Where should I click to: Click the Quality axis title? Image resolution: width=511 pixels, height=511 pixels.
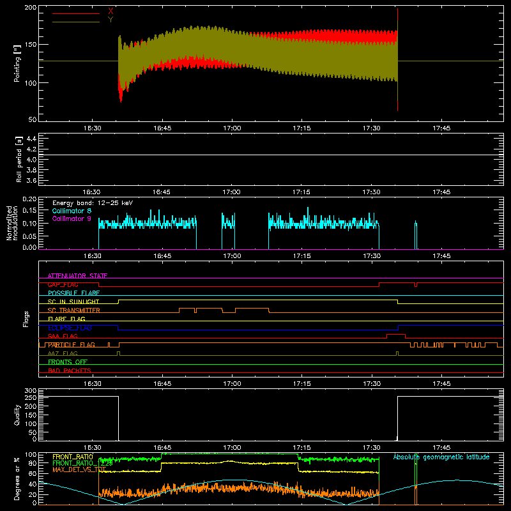tap(17, 415)
